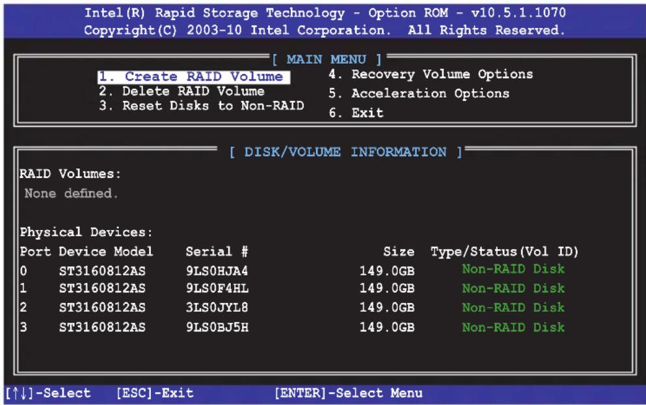Click ST3160812AS model on port 0 row
This screenshot has height=405, width=646.
[102, 271]
